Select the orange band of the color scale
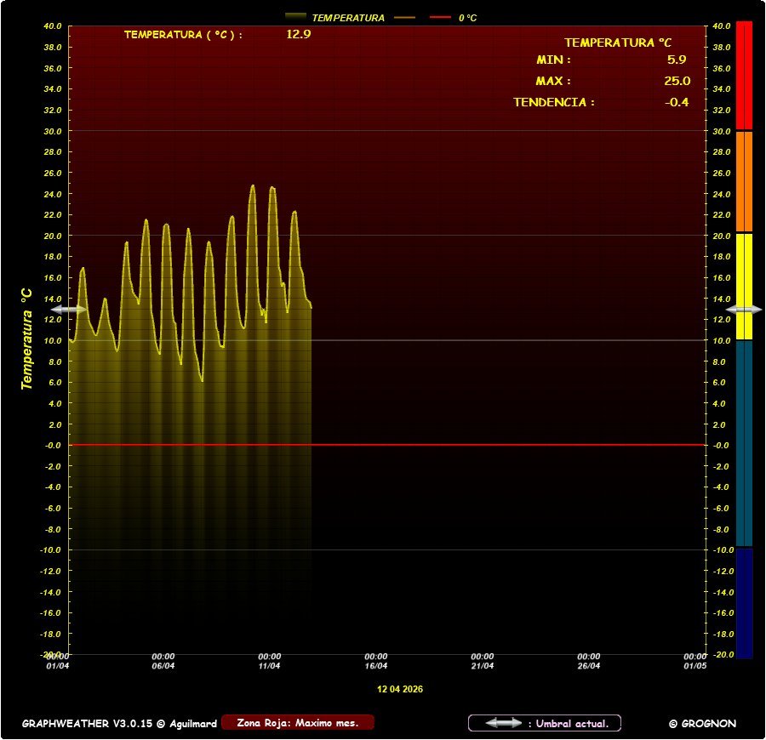Image resolution: width=766 pixels, height=740 pixels. pos(744,180)
